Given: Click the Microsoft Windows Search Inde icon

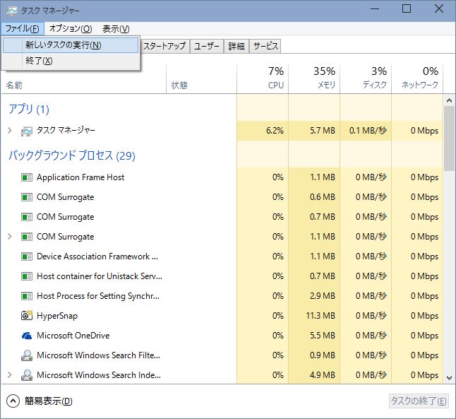Looking at the screenshot, I should (x=27, y=375).
